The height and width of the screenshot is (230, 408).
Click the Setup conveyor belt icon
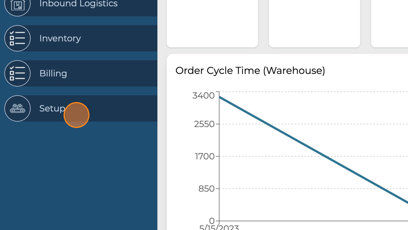(17, 108)
